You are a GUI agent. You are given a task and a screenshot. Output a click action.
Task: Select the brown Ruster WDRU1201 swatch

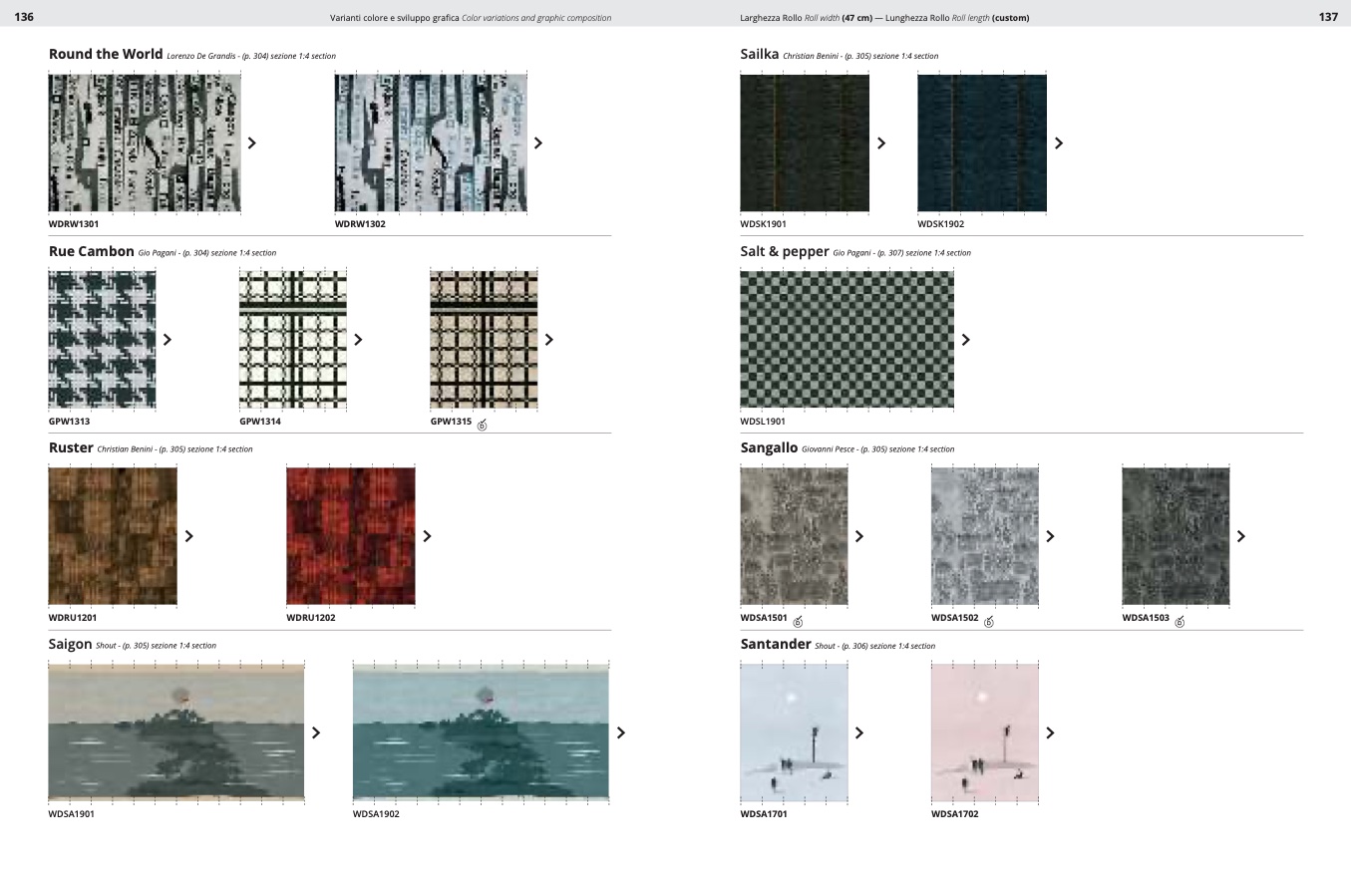[113, 536]
